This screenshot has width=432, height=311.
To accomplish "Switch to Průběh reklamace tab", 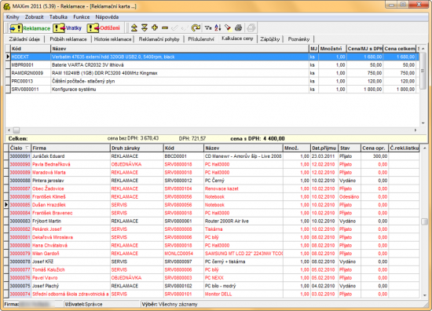I will 68,39.
